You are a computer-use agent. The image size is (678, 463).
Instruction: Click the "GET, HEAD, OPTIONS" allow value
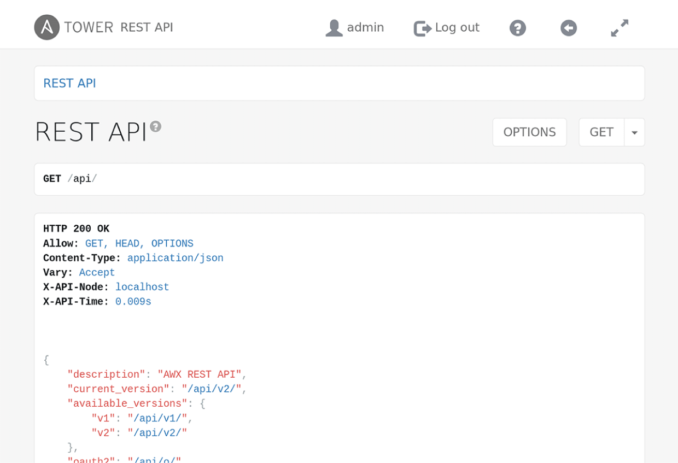point(139,243)
